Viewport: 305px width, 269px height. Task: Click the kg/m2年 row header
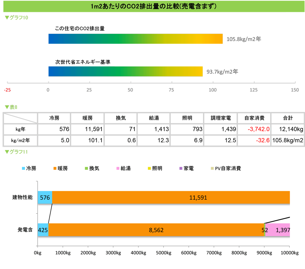tap(20, 140)
